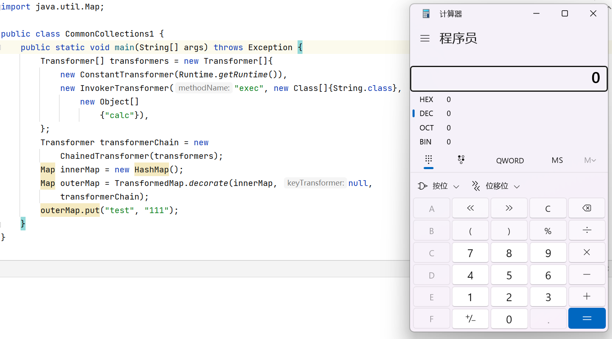Viewport: 612px width, 339px height.
Task: Click the +/- negate button
Action: [470, 319]
